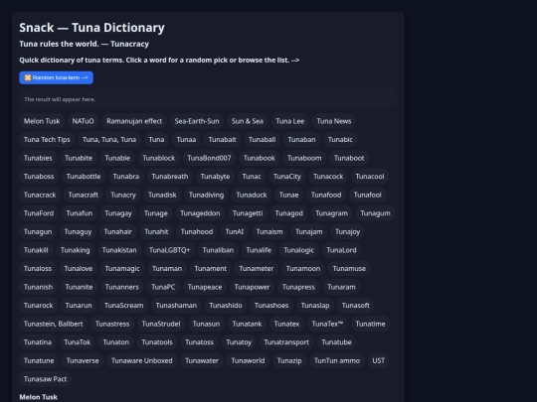Image resolution: width=537 pixels, height=402 pixels.
Task: Choose the TunaScream chip
Action: tap(124, 306)
